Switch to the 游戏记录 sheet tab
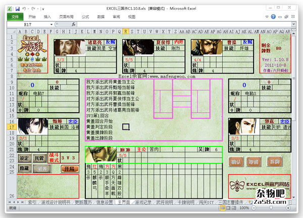 (143, 202)
